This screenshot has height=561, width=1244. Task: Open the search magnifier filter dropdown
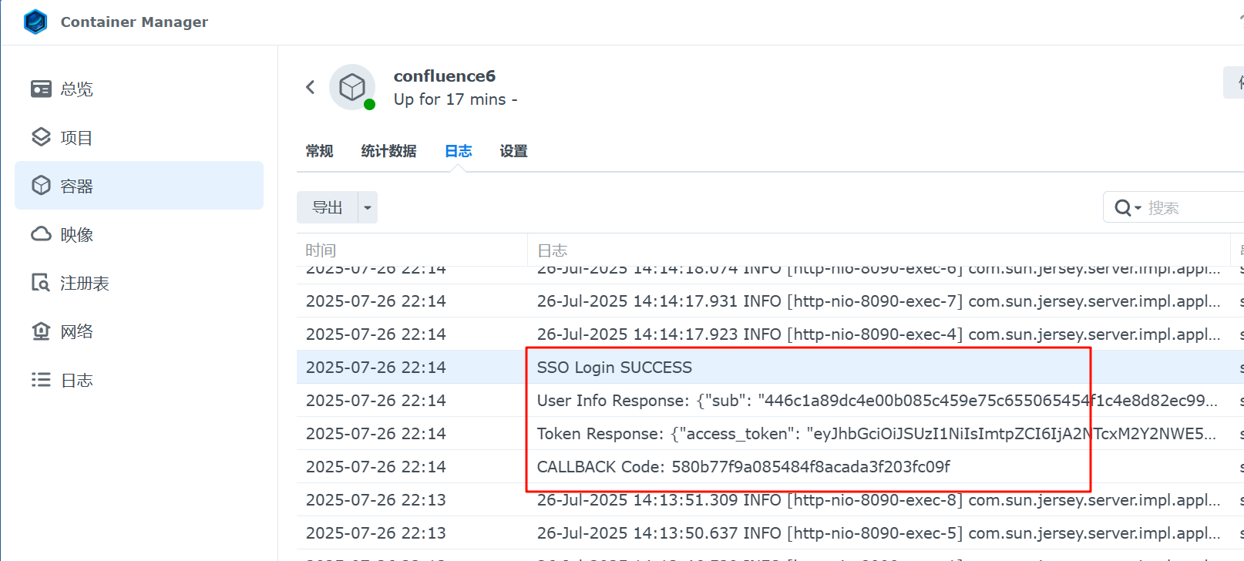[1127, 208]
